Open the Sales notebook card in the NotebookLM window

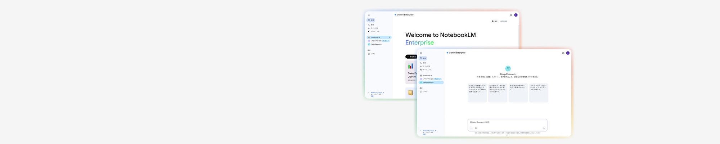click(411, 72)
